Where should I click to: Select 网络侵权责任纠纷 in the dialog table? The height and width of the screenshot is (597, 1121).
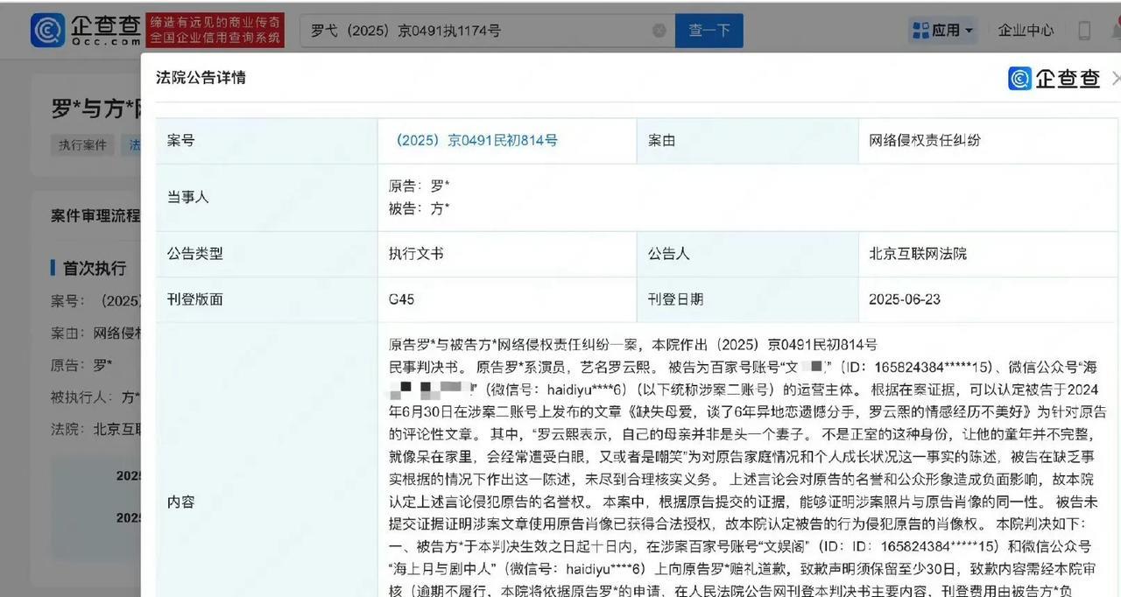pos(925,140)
